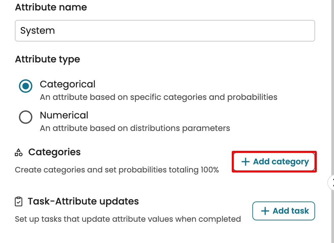Click the Categories shapes icon
Screen dimensions: 334x243
pos(19,153)
